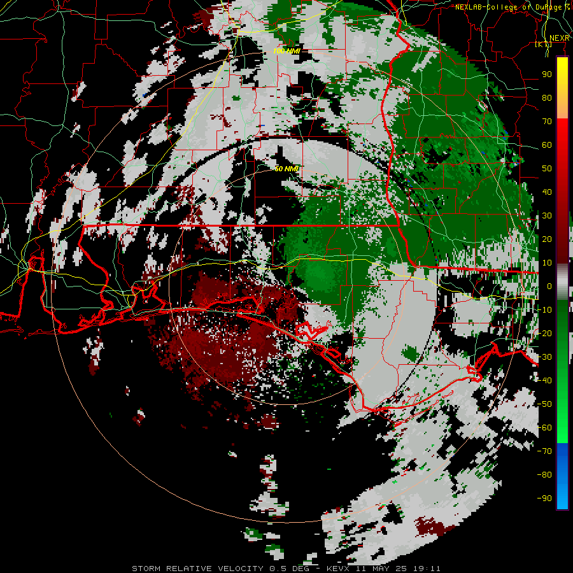
Task: Click the 30 value on velocity scale
Action: point(547,216)
